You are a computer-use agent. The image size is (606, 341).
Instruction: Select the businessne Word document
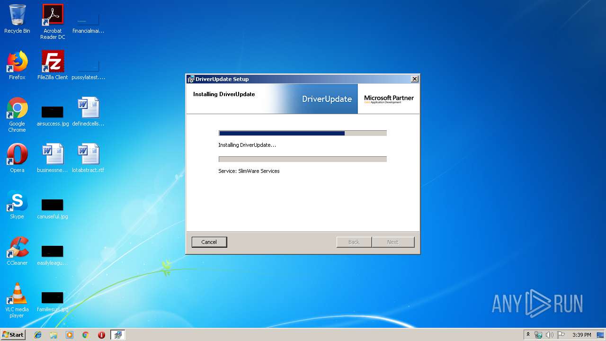click(53, 158)
